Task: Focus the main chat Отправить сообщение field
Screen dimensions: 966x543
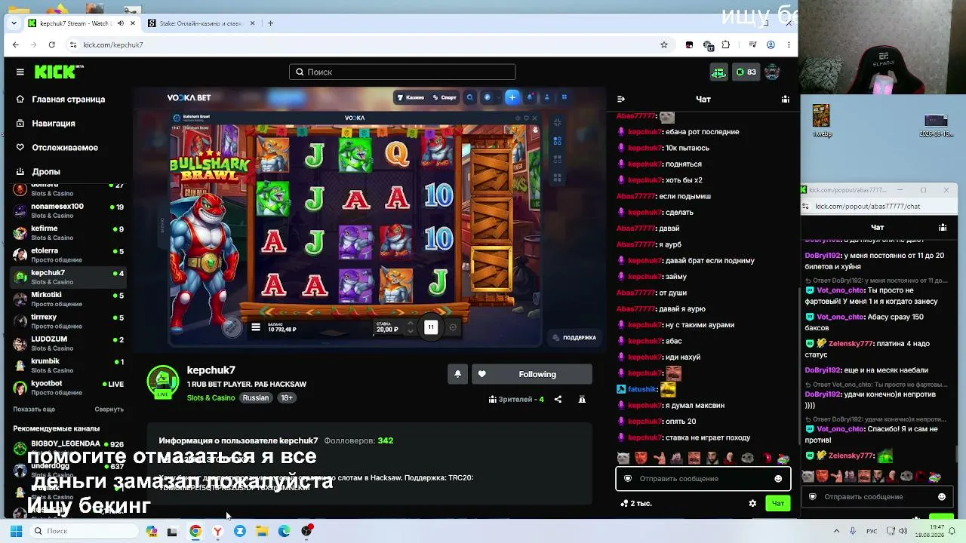Action: tap(703, 478)
